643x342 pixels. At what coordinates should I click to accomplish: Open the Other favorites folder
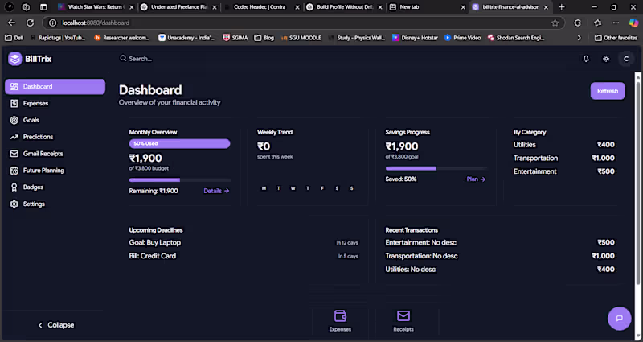coord(616,38)
